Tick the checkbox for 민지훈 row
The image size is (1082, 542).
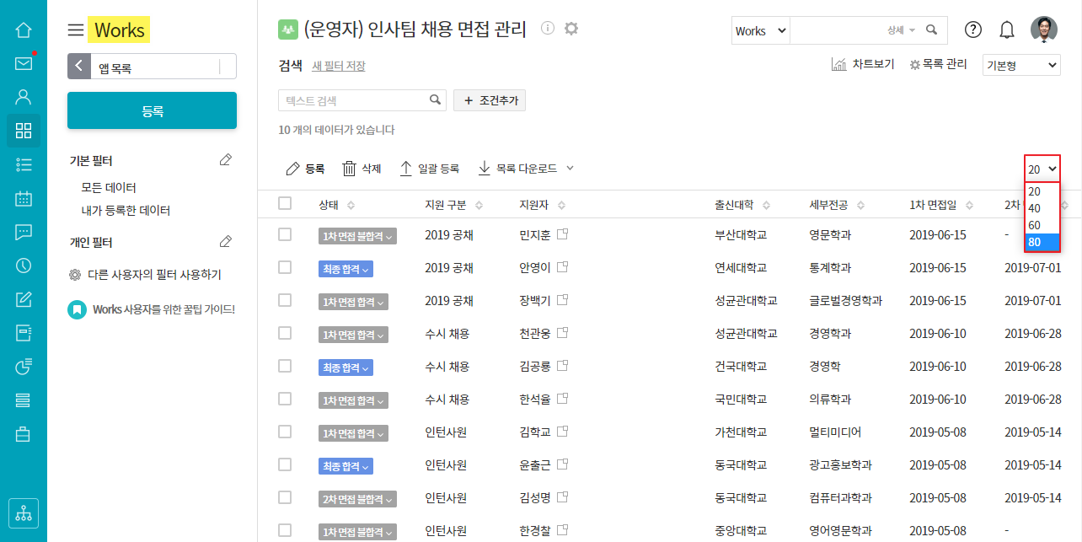click(285, 234)
